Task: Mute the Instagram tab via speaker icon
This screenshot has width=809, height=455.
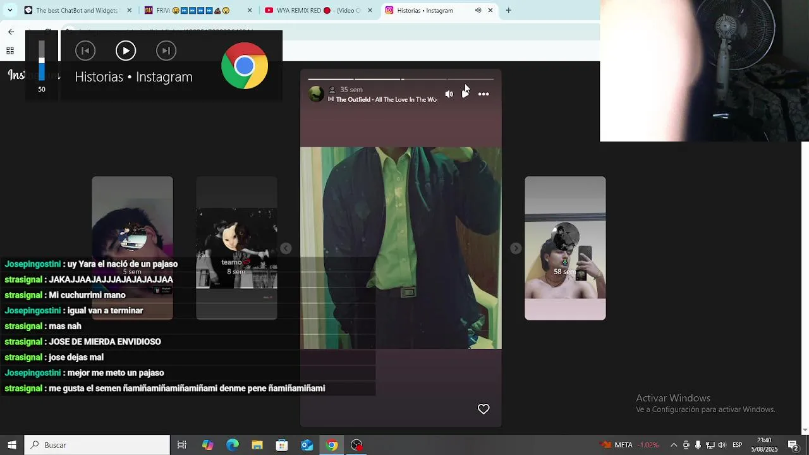Action: click(x=478, y=10)
